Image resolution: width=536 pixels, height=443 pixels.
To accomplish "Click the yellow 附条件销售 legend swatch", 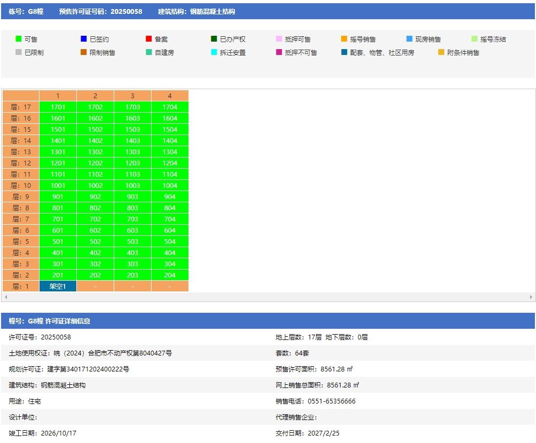I will point(442,52).
